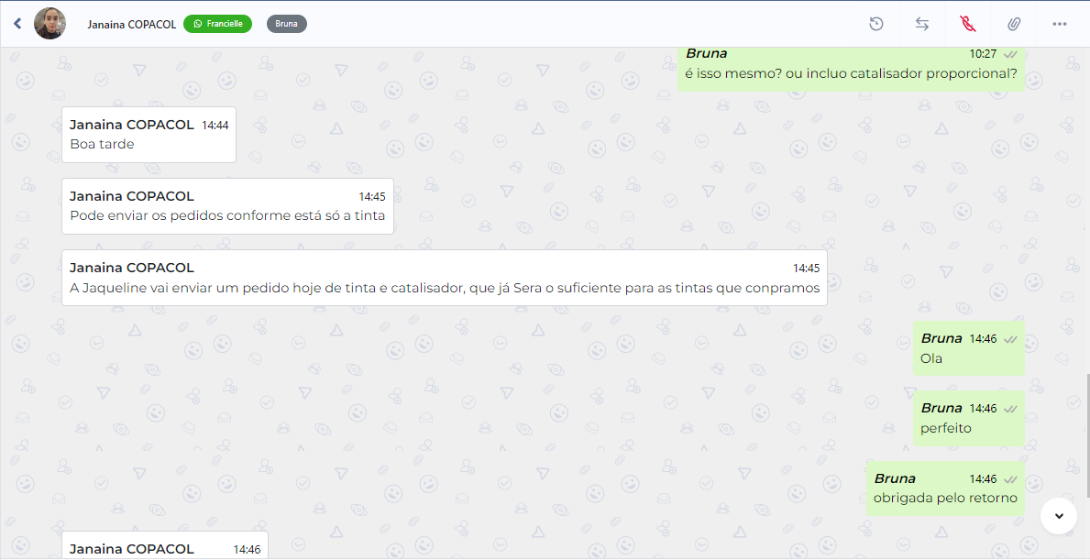Image resolution: width=1090 pixels, height=560 pixels.
Task: Open Janaina COPACOL's profile picture
Action: click(50, 24)
